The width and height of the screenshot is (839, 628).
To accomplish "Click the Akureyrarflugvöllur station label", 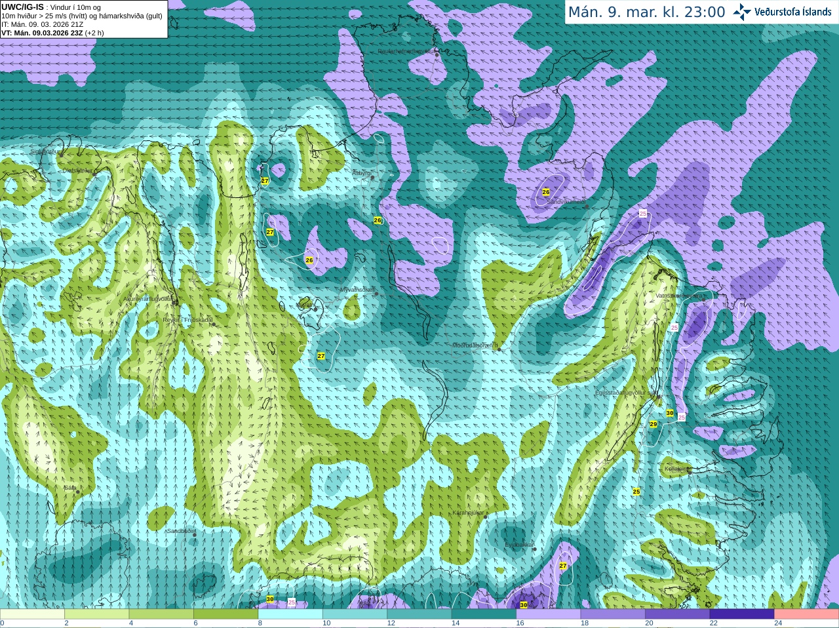I will (148, 299).
